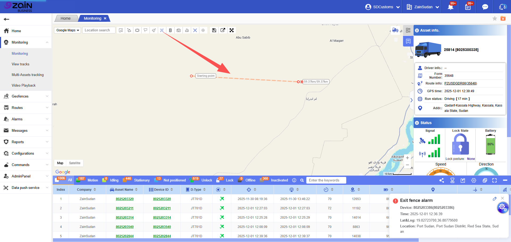The image size is (511, 242).
Task: Open the SDCustoms account dropdown
Action: pos(383,7)
